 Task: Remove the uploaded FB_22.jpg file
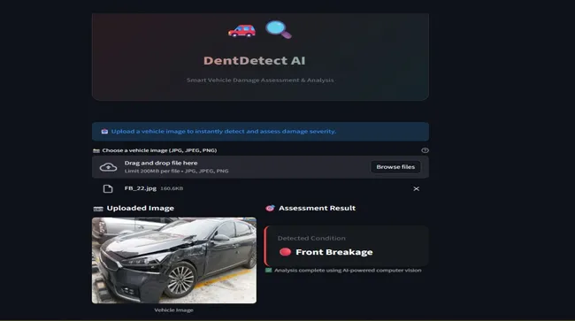click(x=417, y=188)
